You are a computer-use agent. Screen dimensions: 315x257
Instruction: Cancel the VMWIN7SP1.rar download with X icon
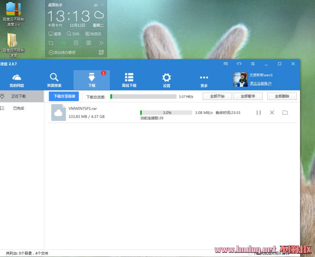click(272, 113)
